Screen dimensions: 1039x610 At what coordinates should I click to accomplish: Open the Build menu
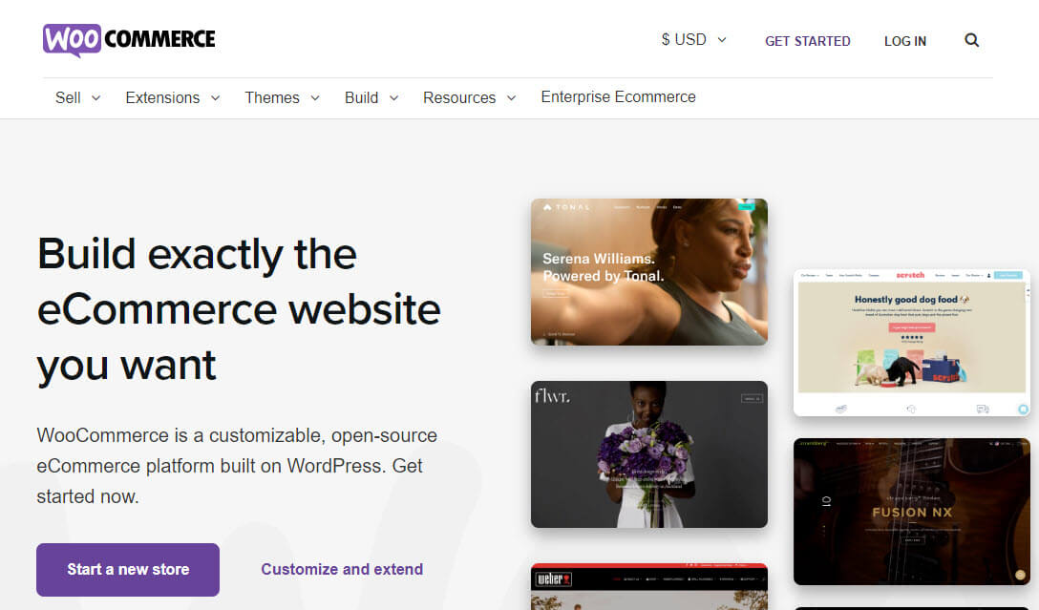click(x=361, y=98)
